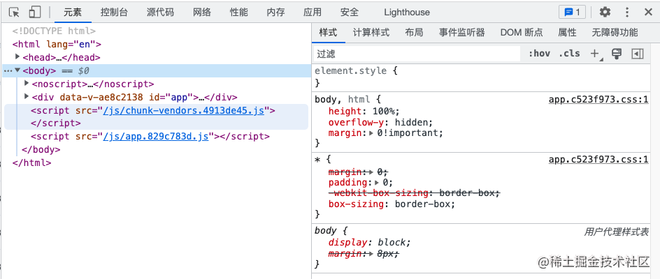
Task: Open the 应用 tab
Action: pyautogui.click(x=313, y=12)
